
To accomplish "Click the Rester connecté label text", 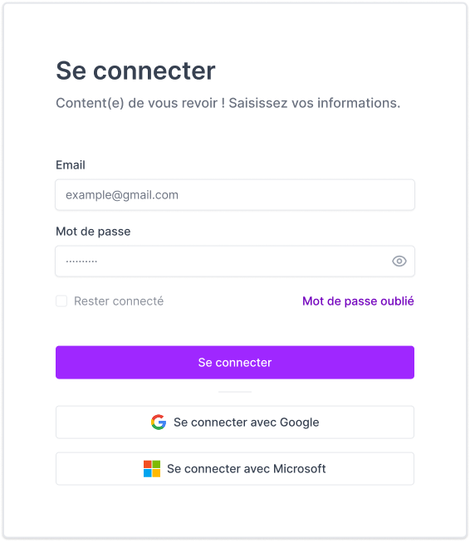I will (x=119, y=301).
